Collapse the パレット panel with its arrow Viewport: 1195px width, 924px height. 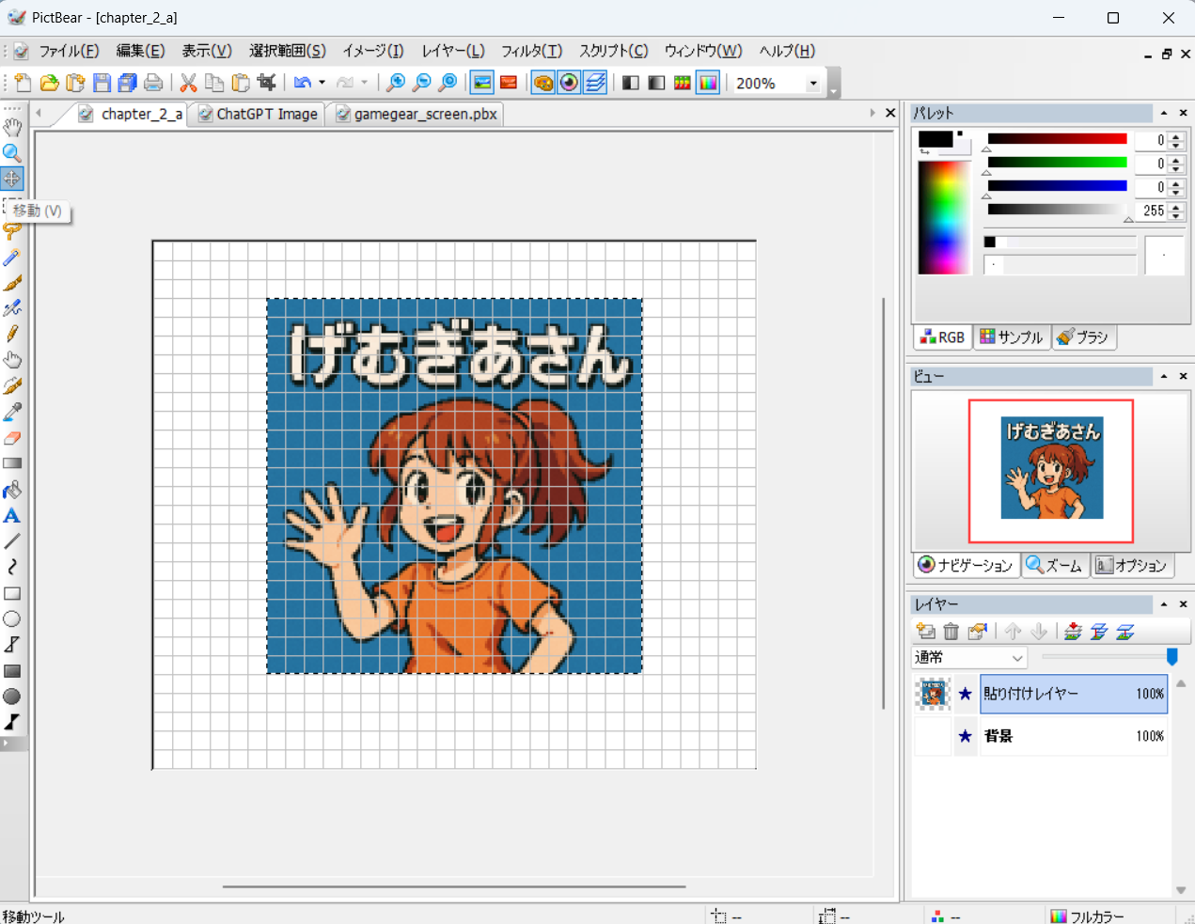coord(1164,113)
